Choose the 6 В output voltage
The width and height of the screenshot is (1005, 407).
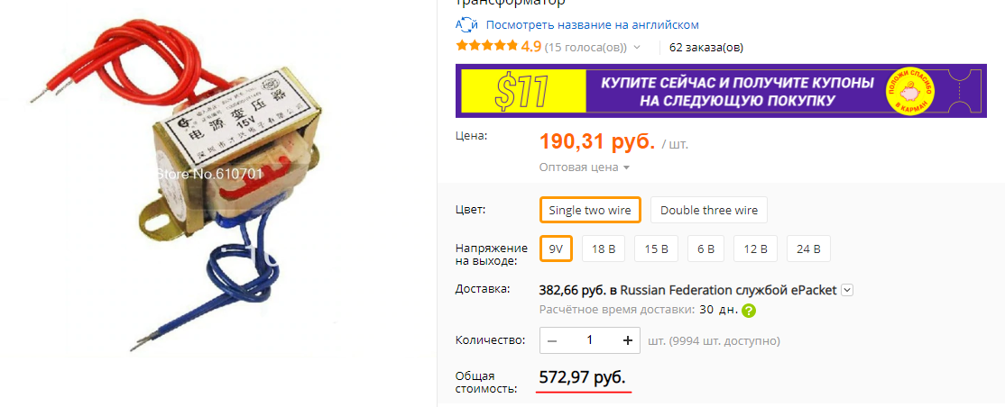coord(705,249)
